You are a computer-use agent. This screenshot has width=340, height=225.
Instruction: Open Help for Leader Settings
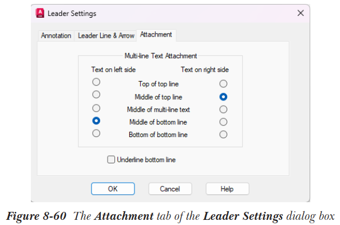pos(227,188)
